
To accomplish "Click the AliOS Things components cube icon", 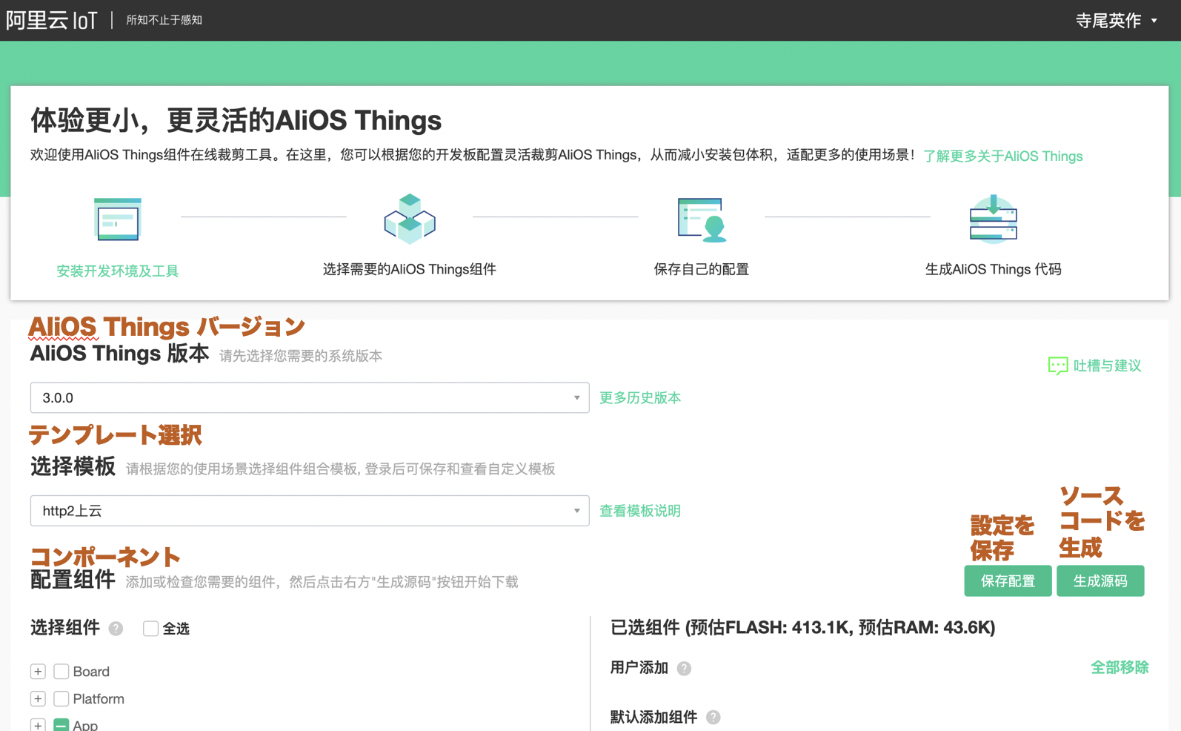I will pos(410,219).
